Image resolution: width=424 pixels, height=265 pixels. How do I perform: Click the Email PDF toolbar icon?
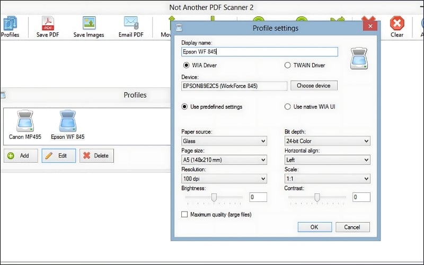point(131,26)
